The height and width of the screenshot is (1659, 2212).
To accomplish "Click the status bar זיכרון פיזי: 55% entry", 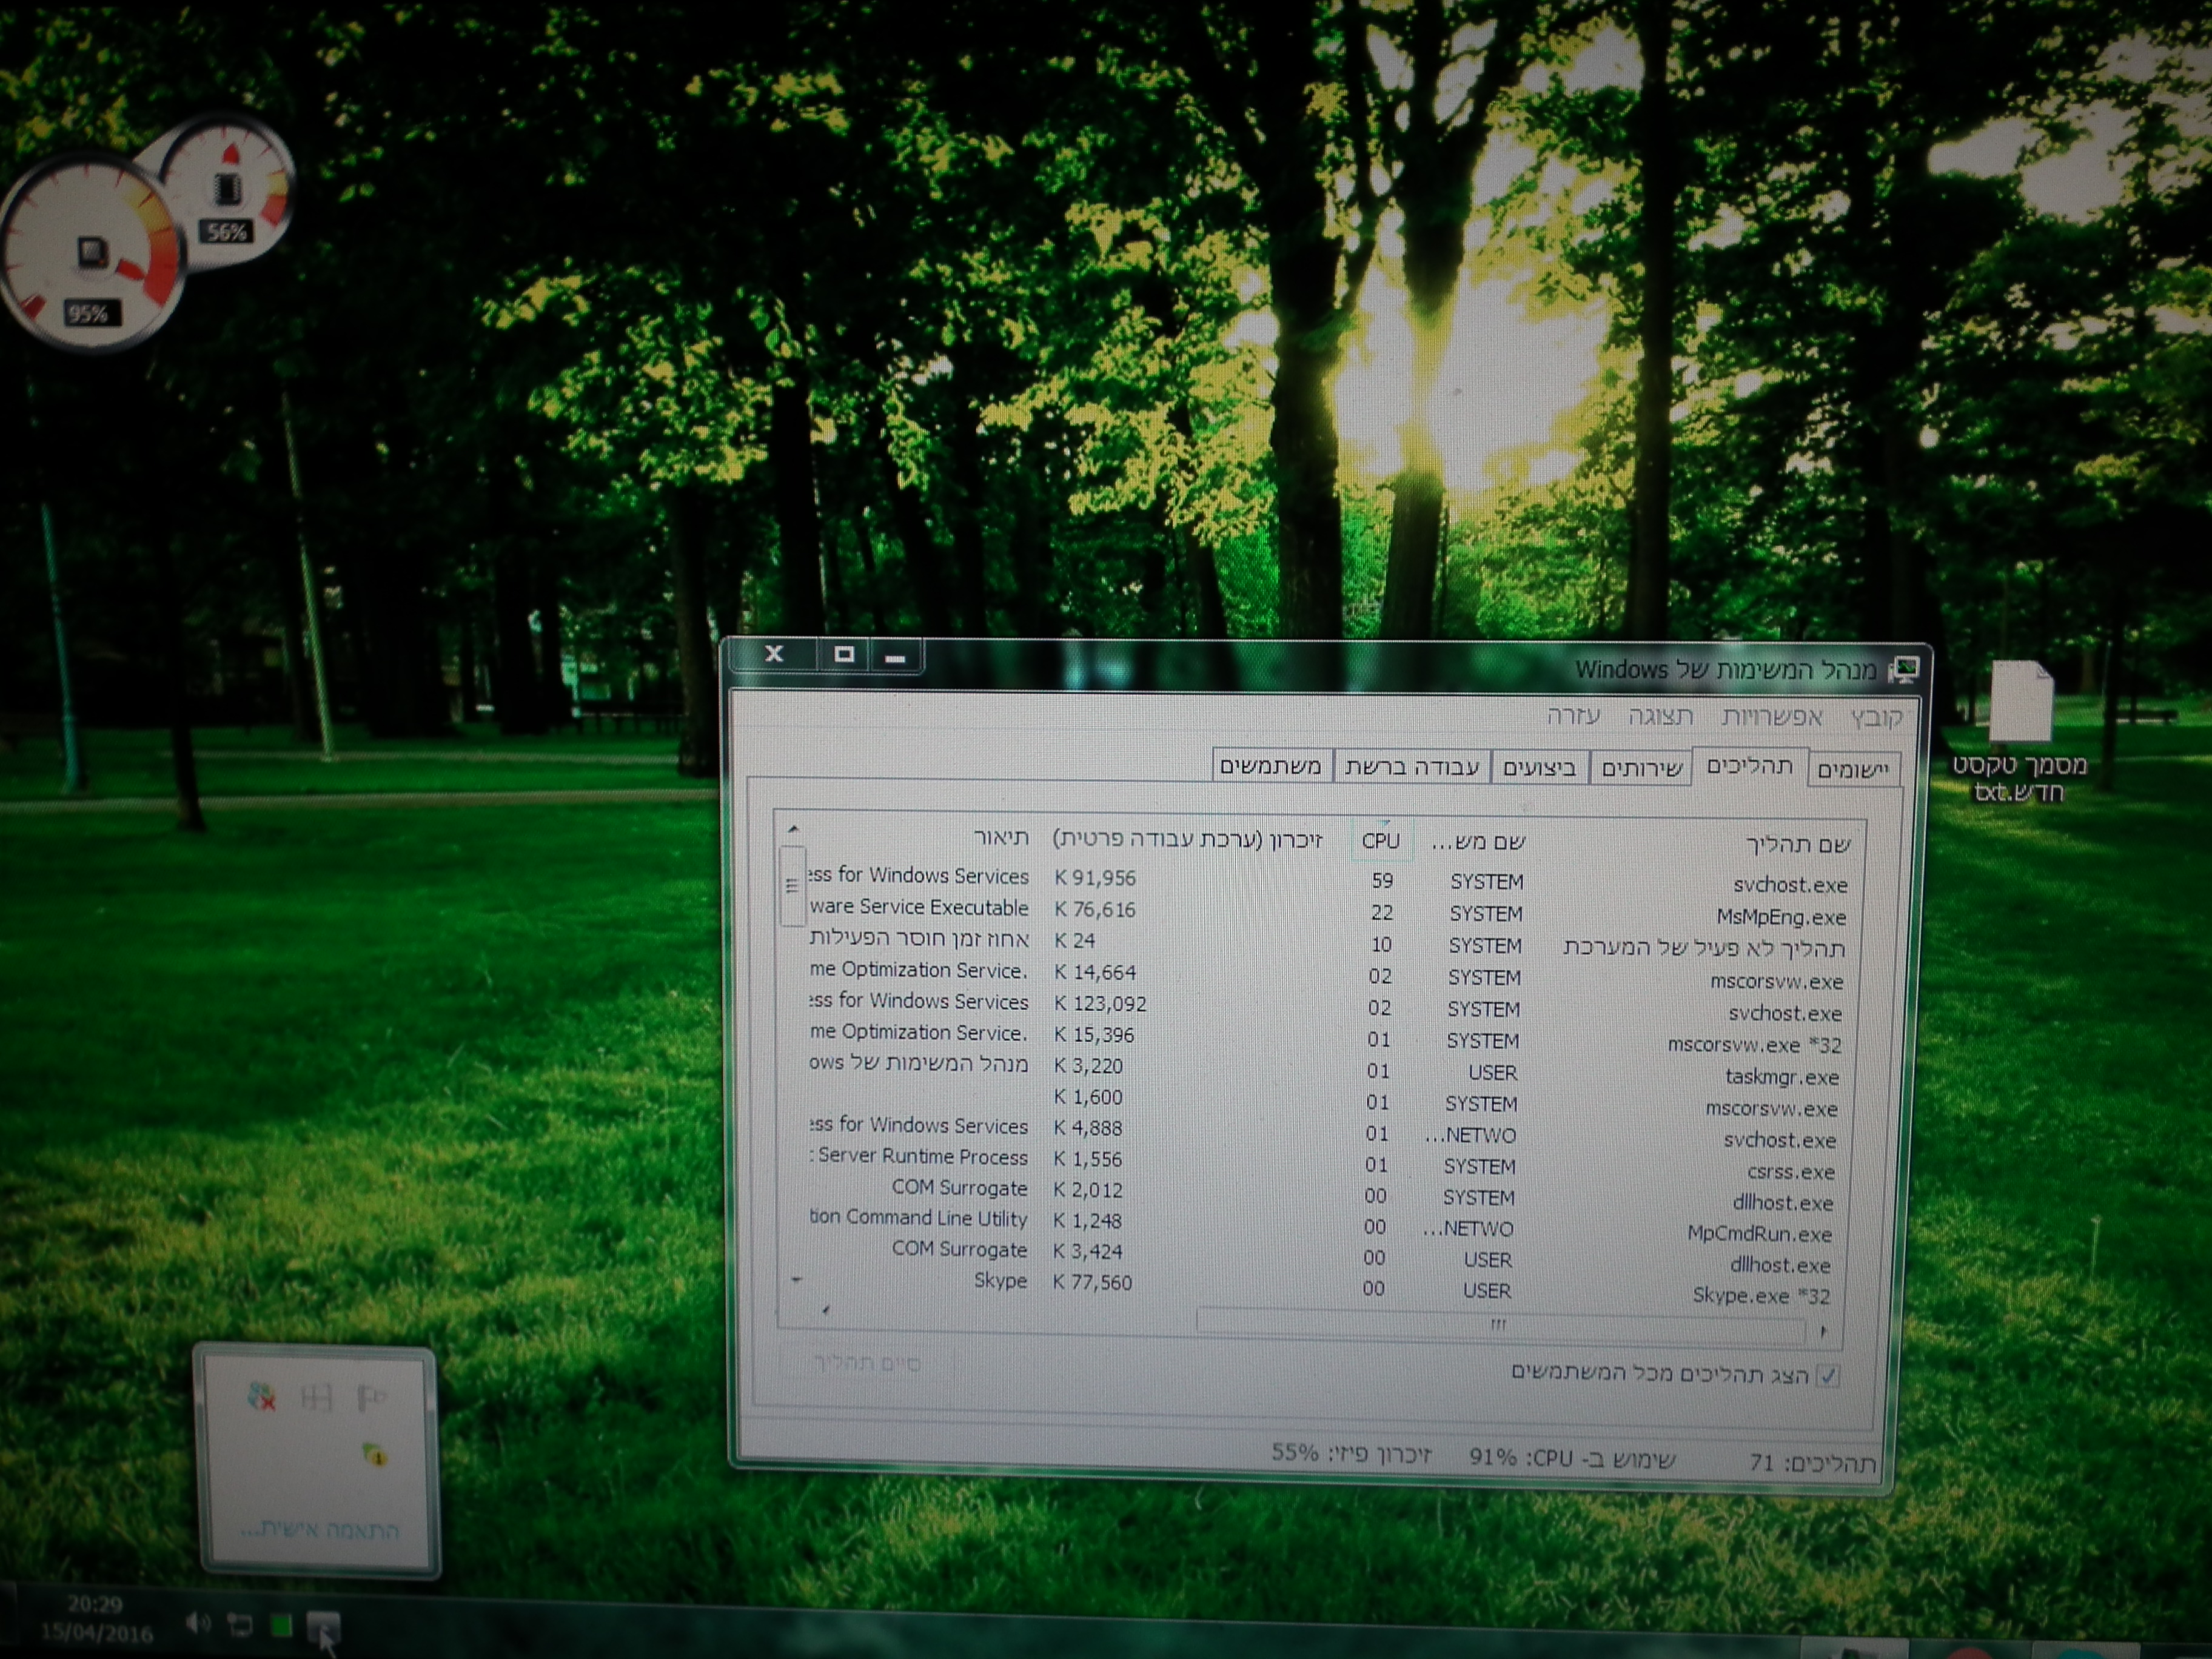I will pos(1351,1453).
